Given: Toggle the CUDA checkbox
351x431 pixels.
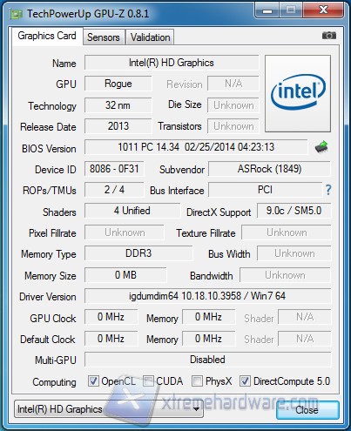Looking at the screenshot, I should 148,380.
